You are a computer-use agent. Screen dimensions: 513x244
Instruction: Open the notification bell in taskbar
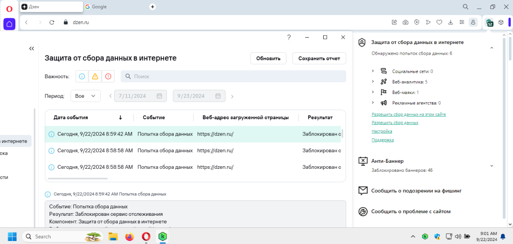point(504,236)
